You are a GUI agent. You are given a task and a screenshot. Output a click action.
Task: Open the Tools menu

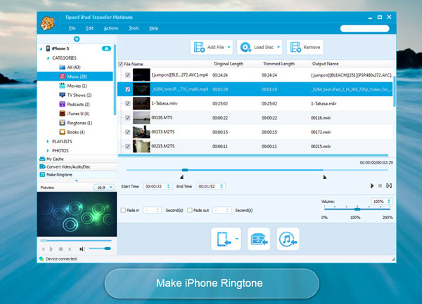point(134,28)
